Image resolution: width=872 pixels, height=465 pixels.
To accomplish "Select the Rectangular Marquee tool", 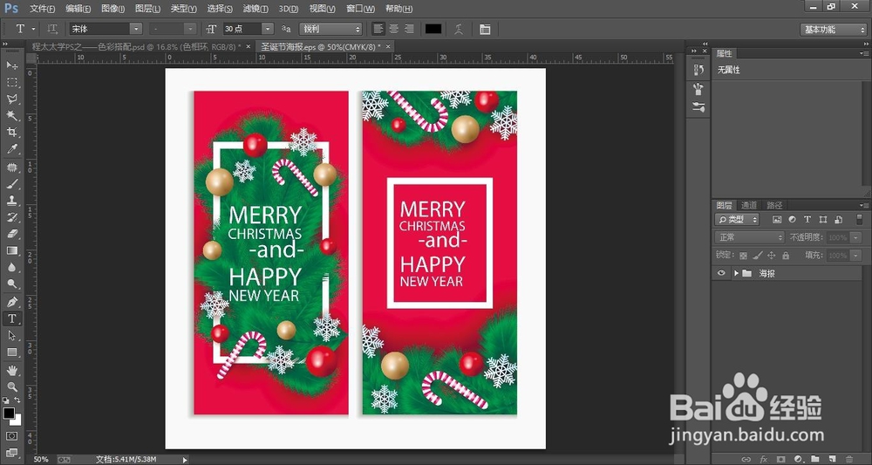I will 11,82.
